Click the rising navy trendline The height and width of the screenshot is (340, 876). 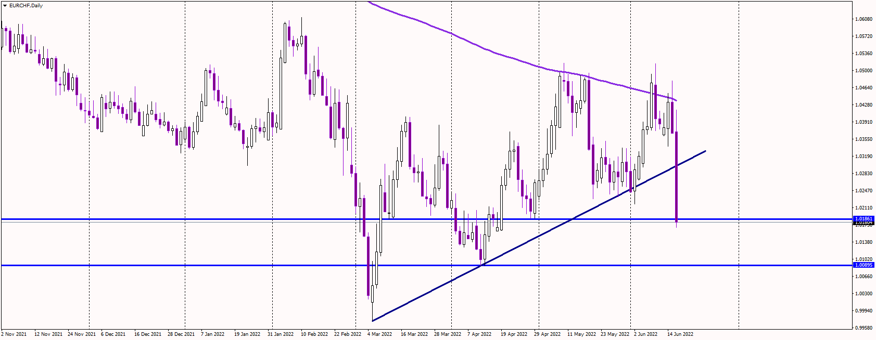pyautogui.click(x=539, y=236)
